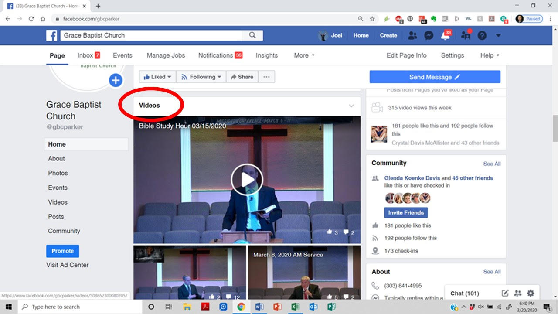Open File Explorer from the taskbar
Image resolution: width=558 pixels, height=314 pixels.
pyautogui.click(x=187, y=307)
